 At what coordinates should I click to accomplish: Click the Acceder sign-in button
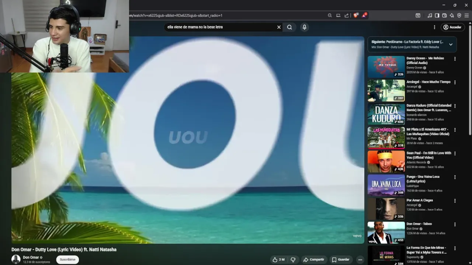click(x=452, y=27)
